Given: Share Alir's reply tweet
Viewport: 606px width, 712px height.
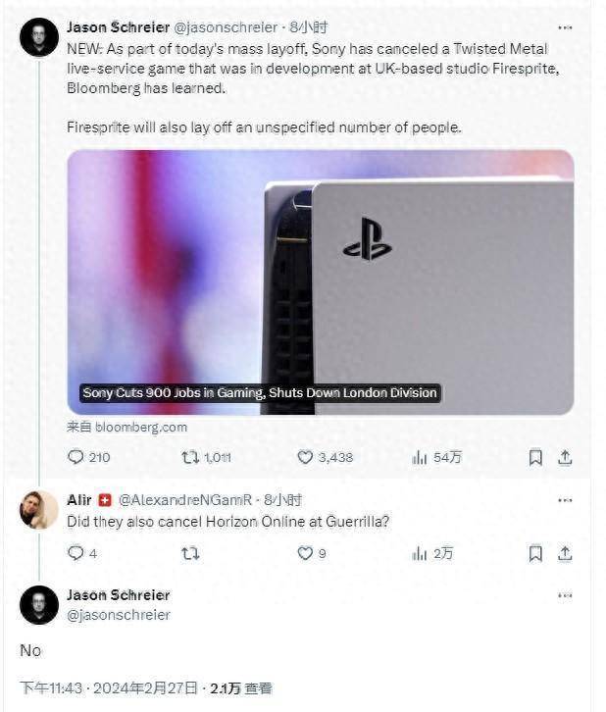Looking at the screenshot, I should point(565,553).
